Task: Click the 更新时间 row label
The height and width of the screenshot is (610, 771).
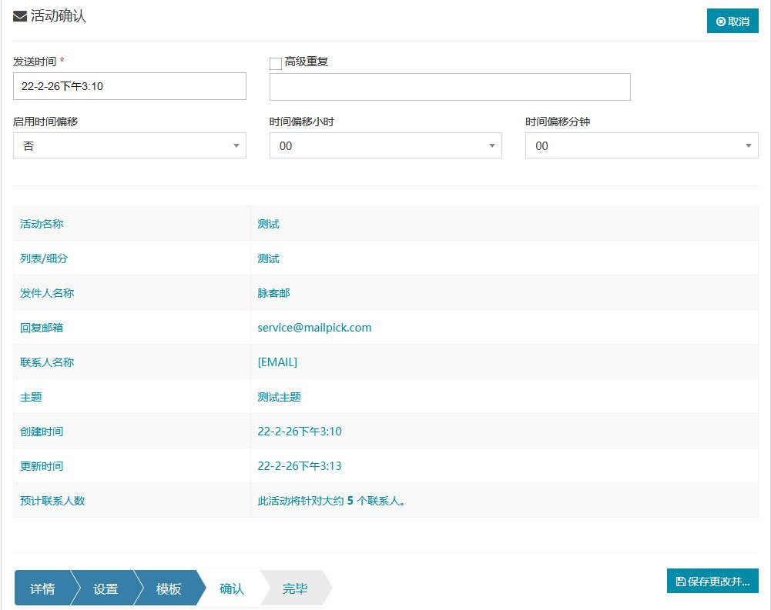Action: (x=42, y=465)
